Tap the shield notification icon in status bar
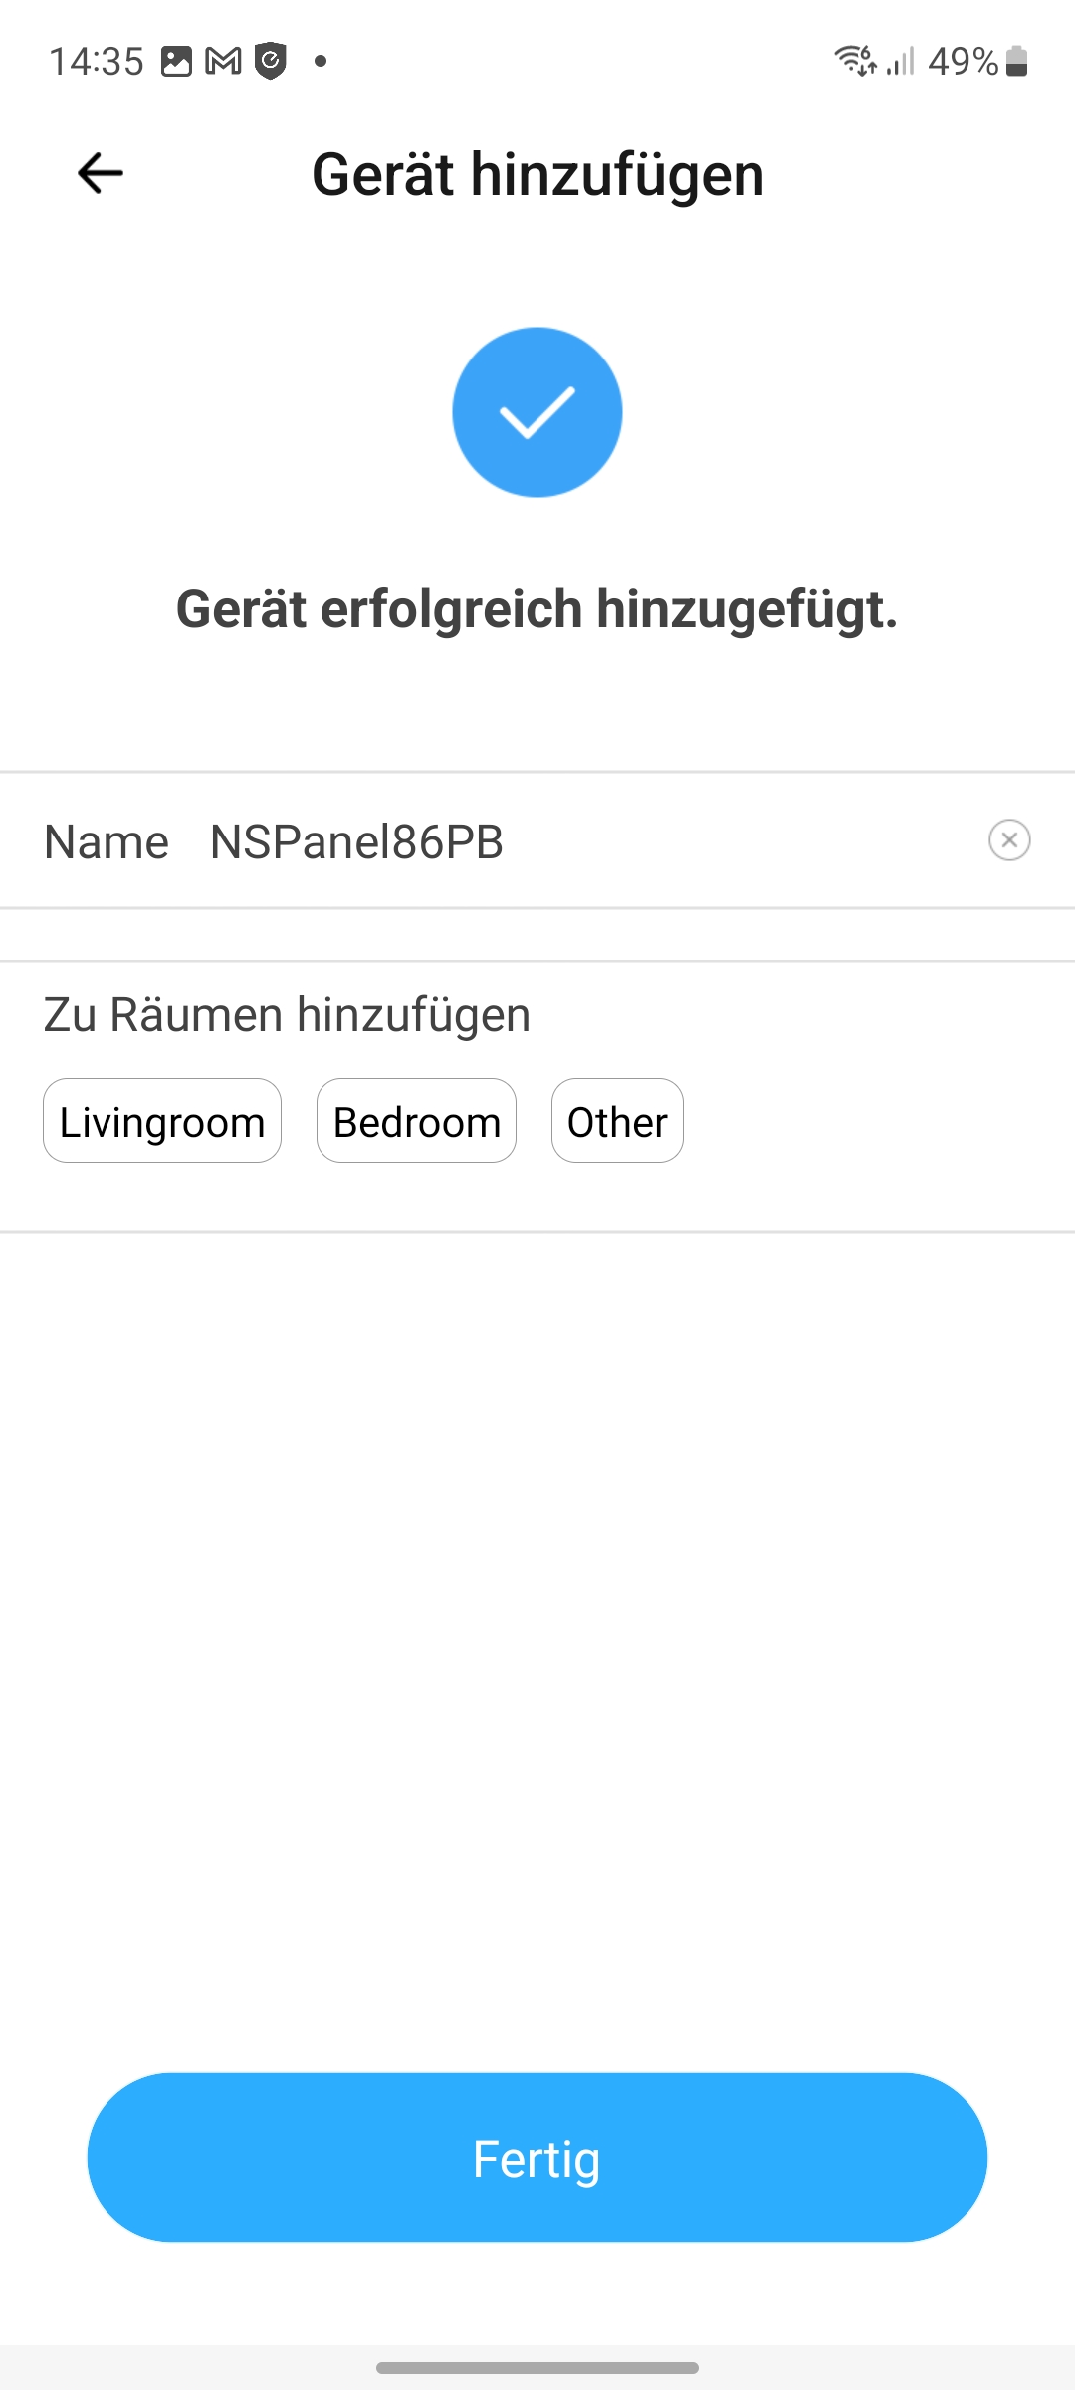The height and width of the screenshot is (2390, 1075). pyautogui.click(x=270, y=62)
